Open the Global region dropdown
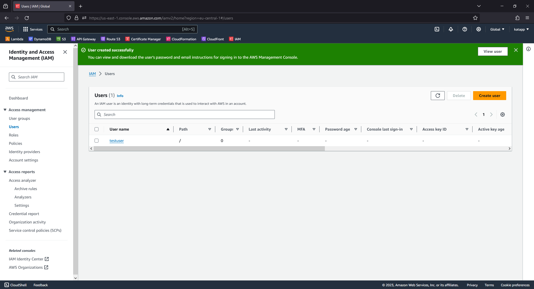The height and width of the screenshot is (289, 534). click(497, 29)
